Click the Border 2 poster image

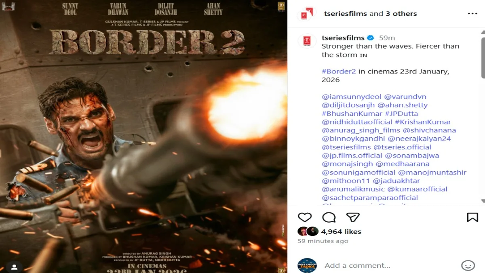pyautogui.click(x=144, y=136)
